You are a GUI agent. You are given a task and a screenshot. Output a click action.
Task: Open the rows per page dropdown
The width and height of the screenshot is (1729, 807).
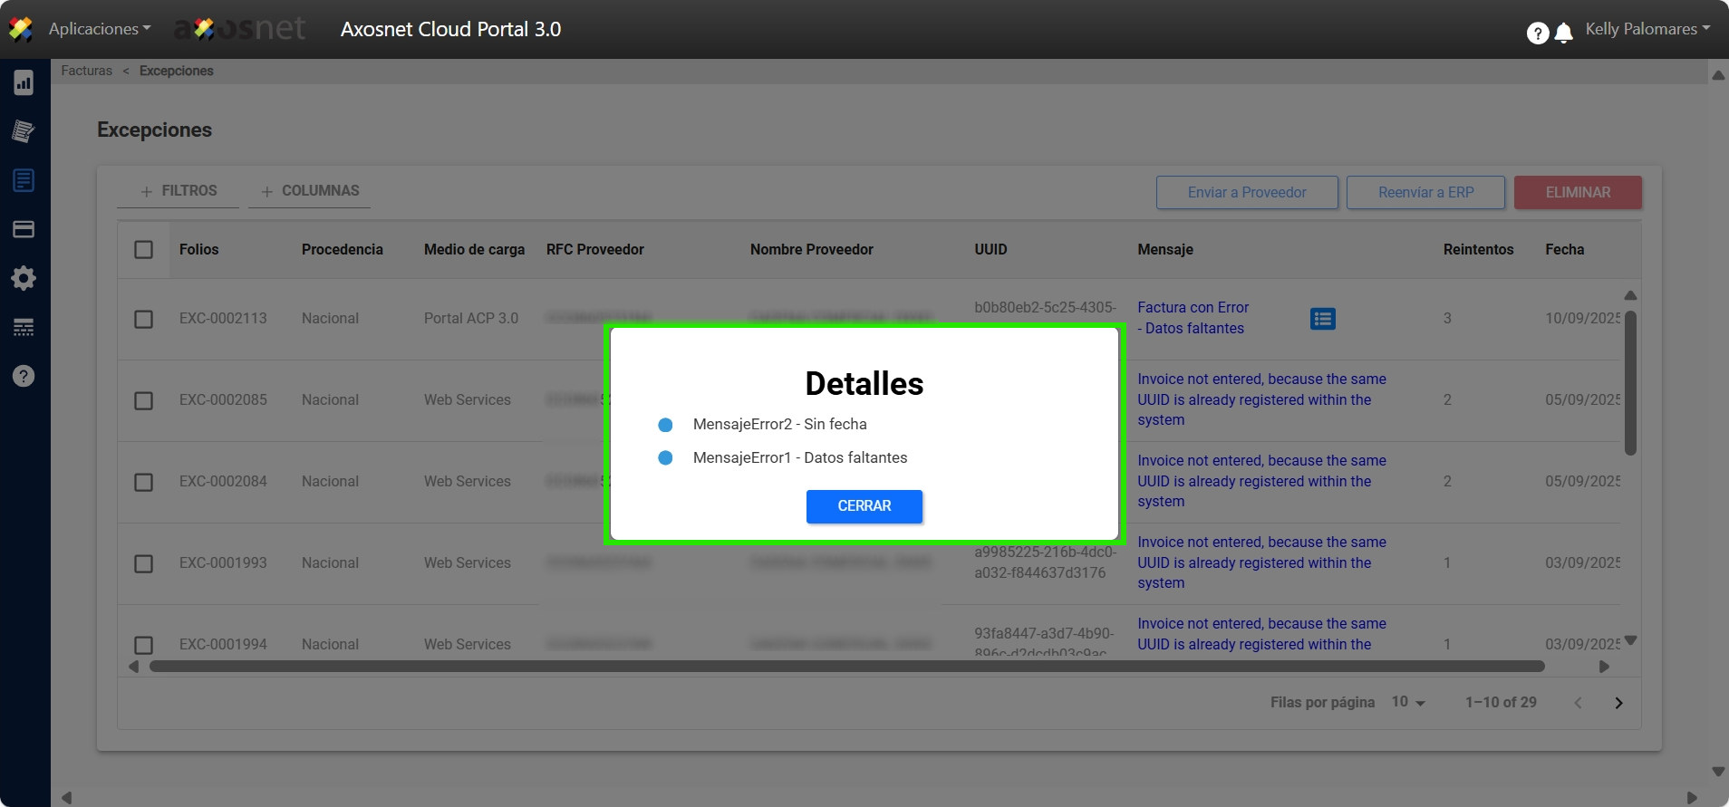(1408, 702)
